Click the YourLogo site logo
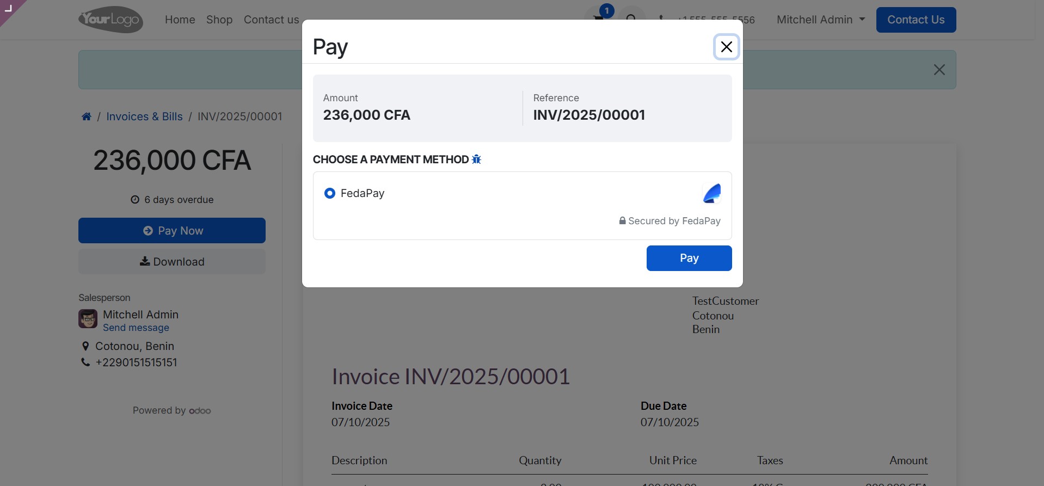This screenshot has height=486, width=1044. coord(111,20)
